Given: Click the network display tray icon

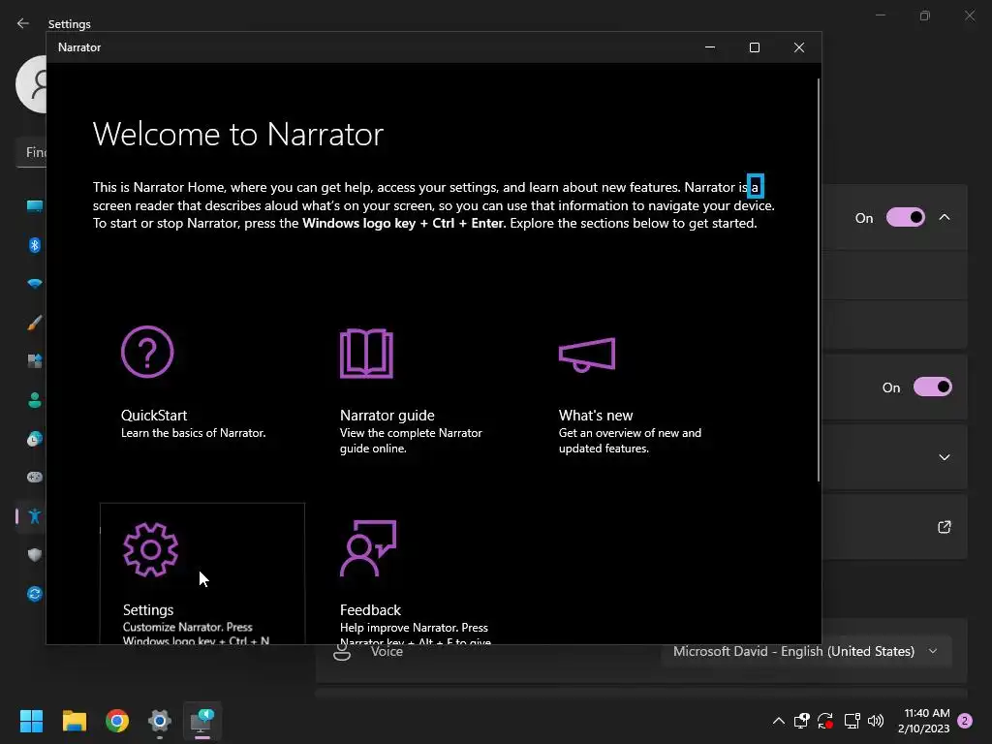Looking at the screenshot, I should click(852, 721).
